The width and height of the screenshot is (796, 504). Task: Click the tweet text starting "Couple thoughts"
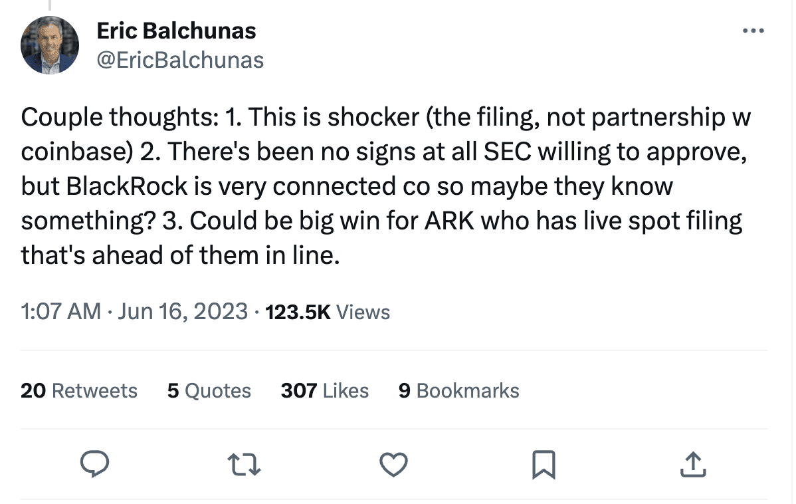pyautogui.click(x=385, y=186)
